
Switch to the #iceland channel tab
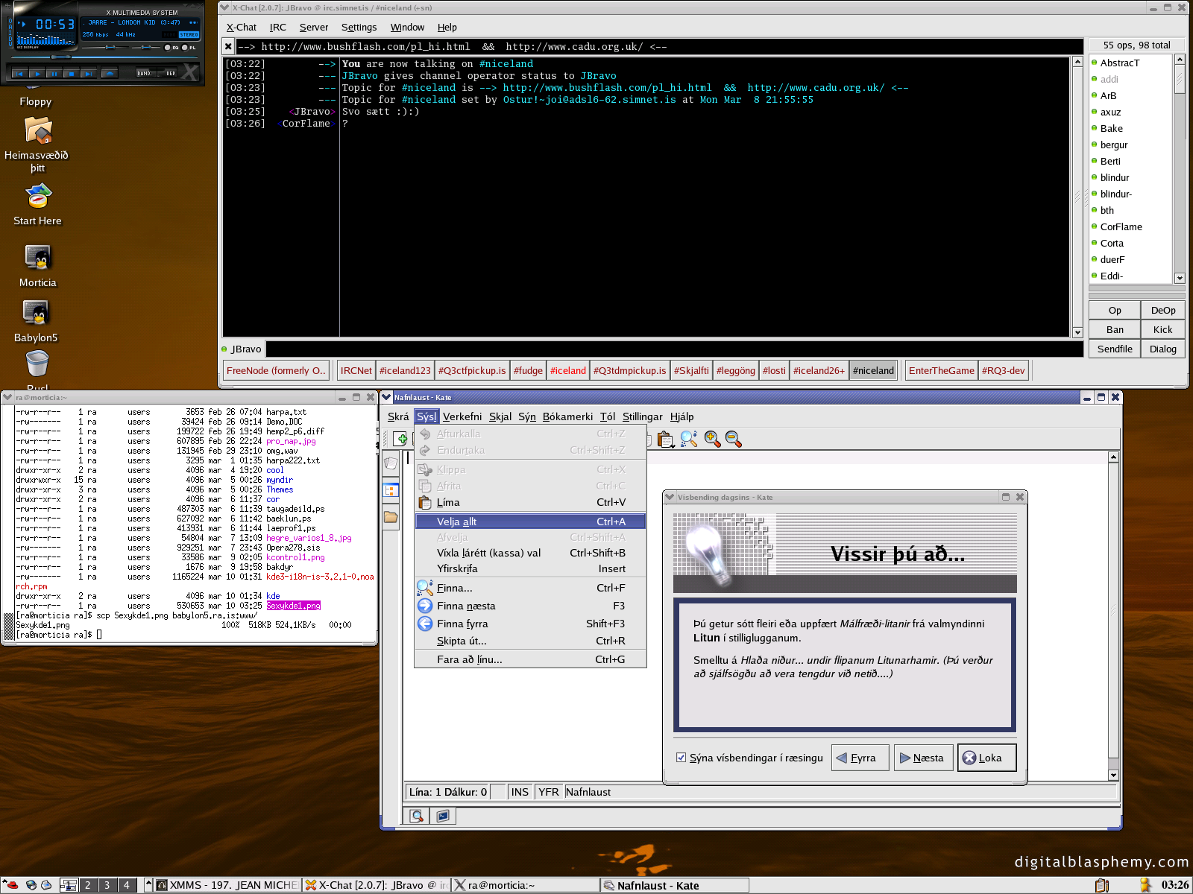[567, 370]
